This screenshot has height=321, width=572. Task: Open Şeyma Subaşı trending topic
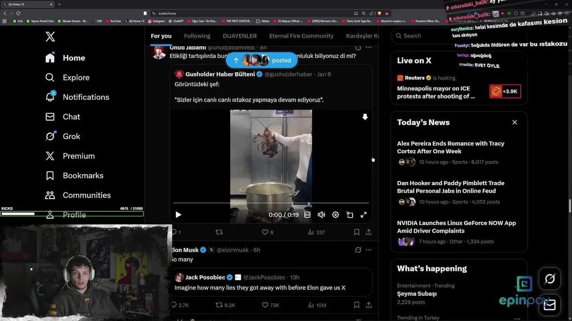(416, 294)
